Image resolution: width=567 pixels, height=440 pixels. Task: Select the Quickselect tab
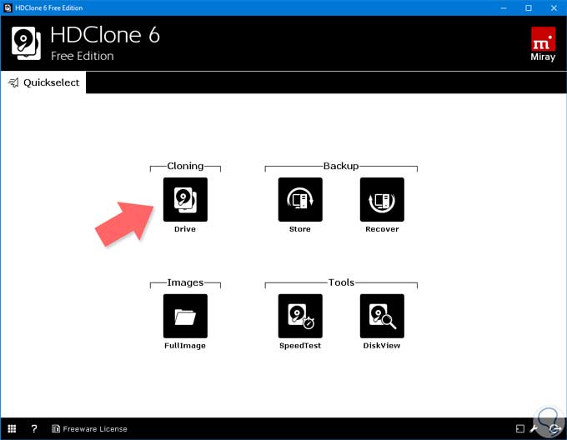click(x=43, y=82)
